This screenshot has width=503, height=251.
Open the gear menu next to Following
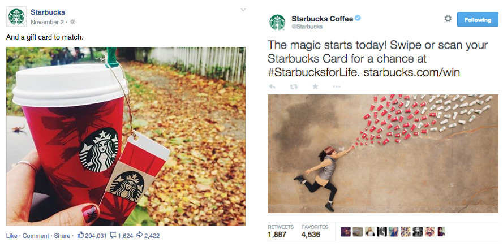click(448, 19)
